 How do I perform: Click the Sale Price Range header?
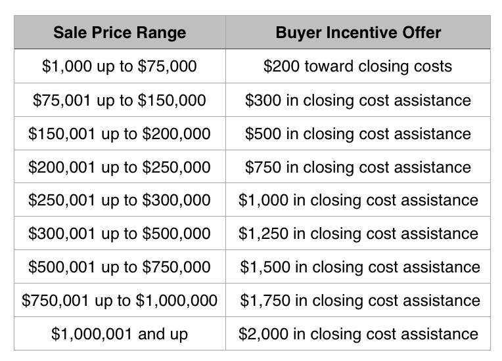[120, 32]
